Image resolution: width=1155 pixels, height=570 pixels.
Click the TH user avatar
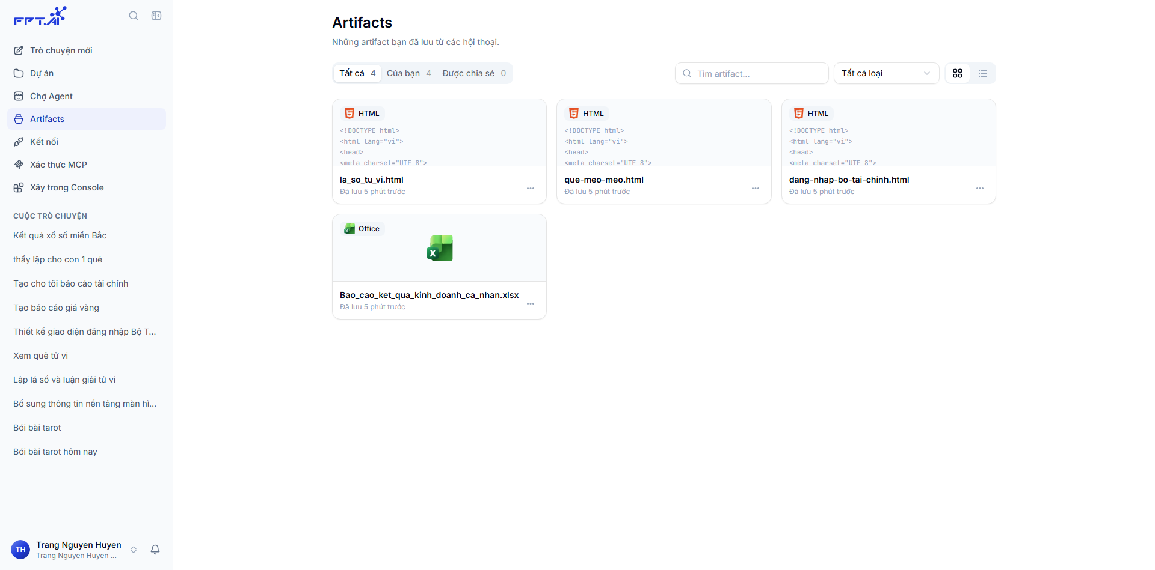[20, 550]
